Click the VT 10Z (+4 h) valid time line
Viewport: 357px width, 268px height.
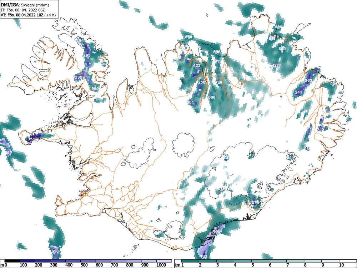coord(28,15)
